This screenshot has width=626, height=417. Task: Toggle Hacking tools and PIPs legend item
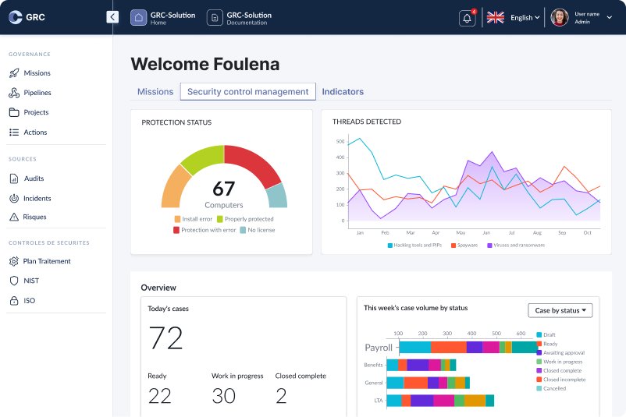pyautogui.click(x=413, y=245)
